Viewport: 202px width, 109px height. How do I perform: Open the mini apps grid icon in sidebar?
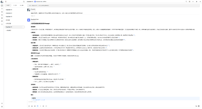2,18
